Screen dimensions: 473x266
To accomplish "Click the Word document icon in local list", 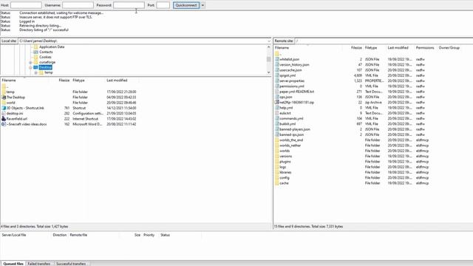I will [4, 124].
